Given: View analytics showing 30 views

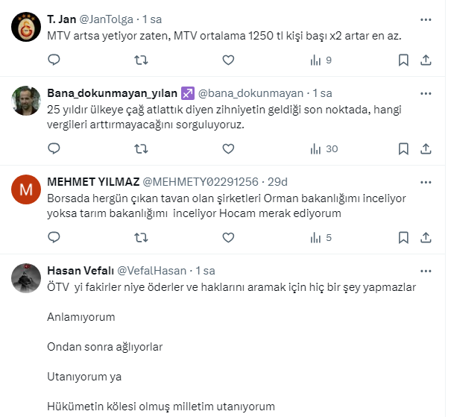Looking at the screenshot, I should [x=324, y=148].
